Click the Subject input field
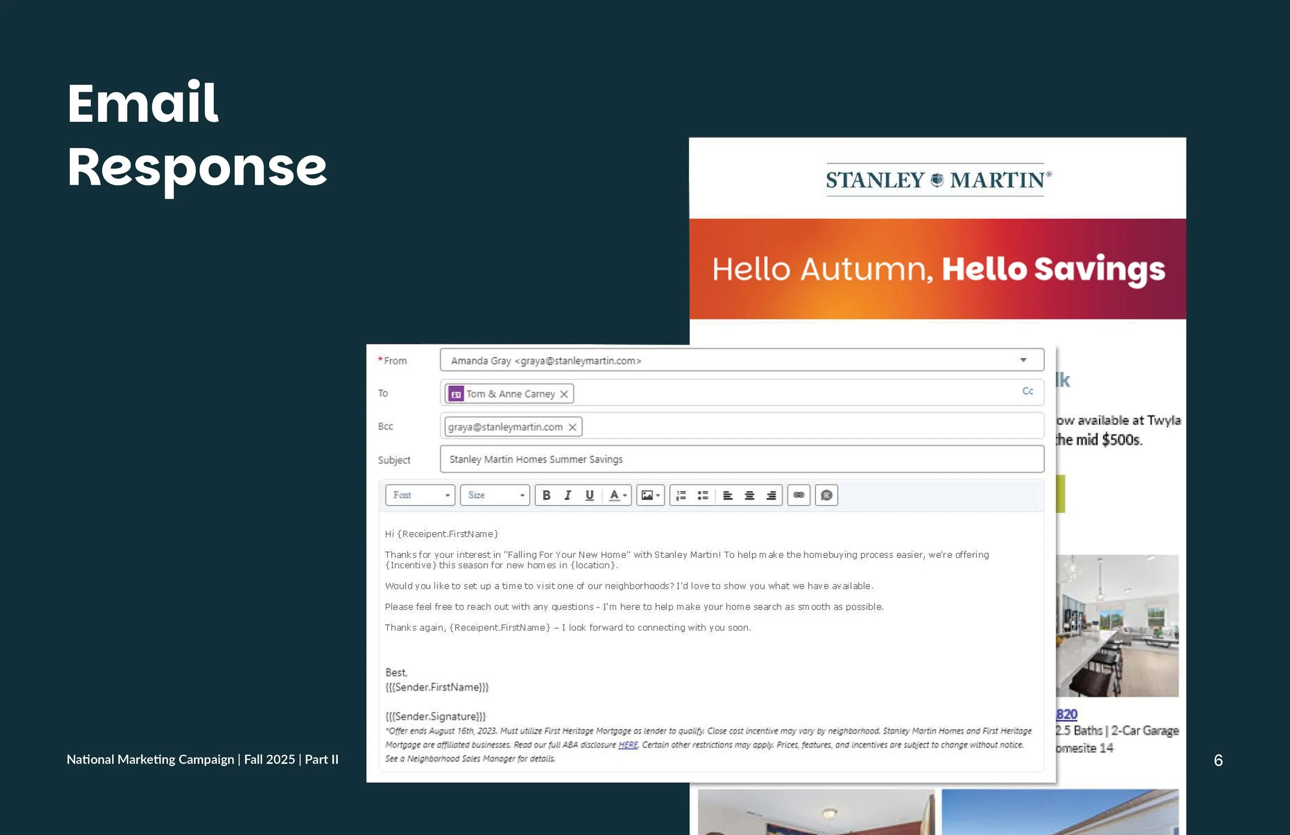Viewport: 1290px width, 835px height. coord(741,459)
